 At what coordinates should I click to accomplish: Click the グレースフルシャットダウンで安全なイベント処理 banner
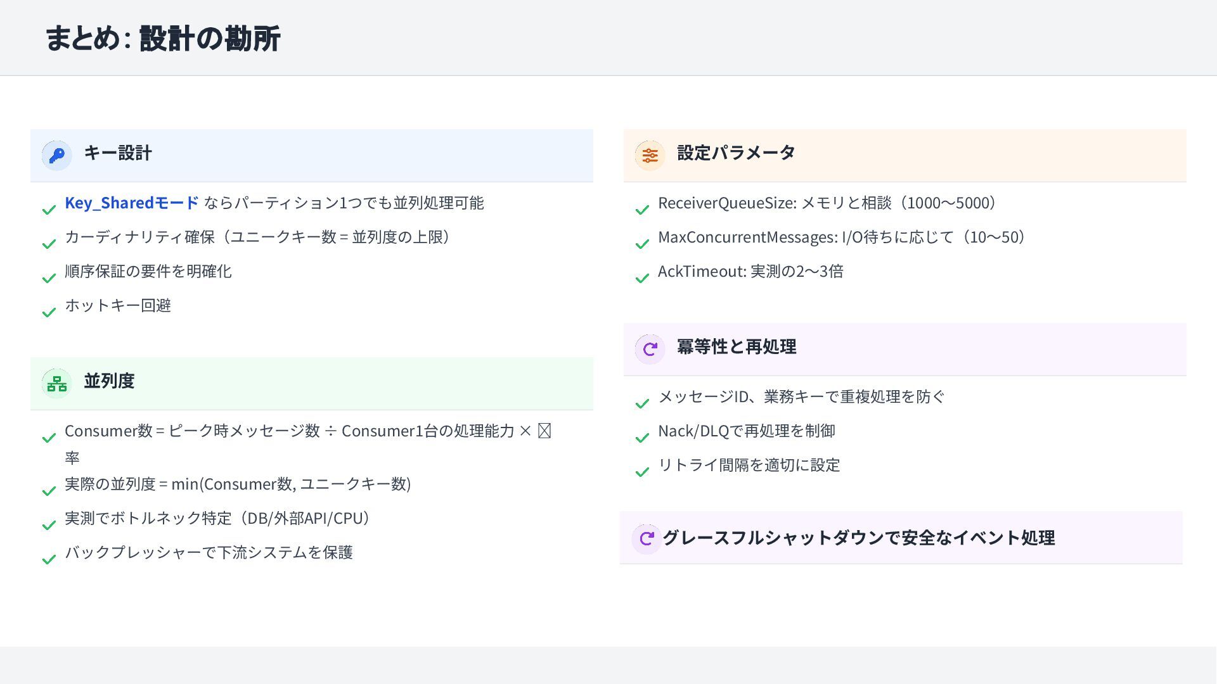point(858,538)
